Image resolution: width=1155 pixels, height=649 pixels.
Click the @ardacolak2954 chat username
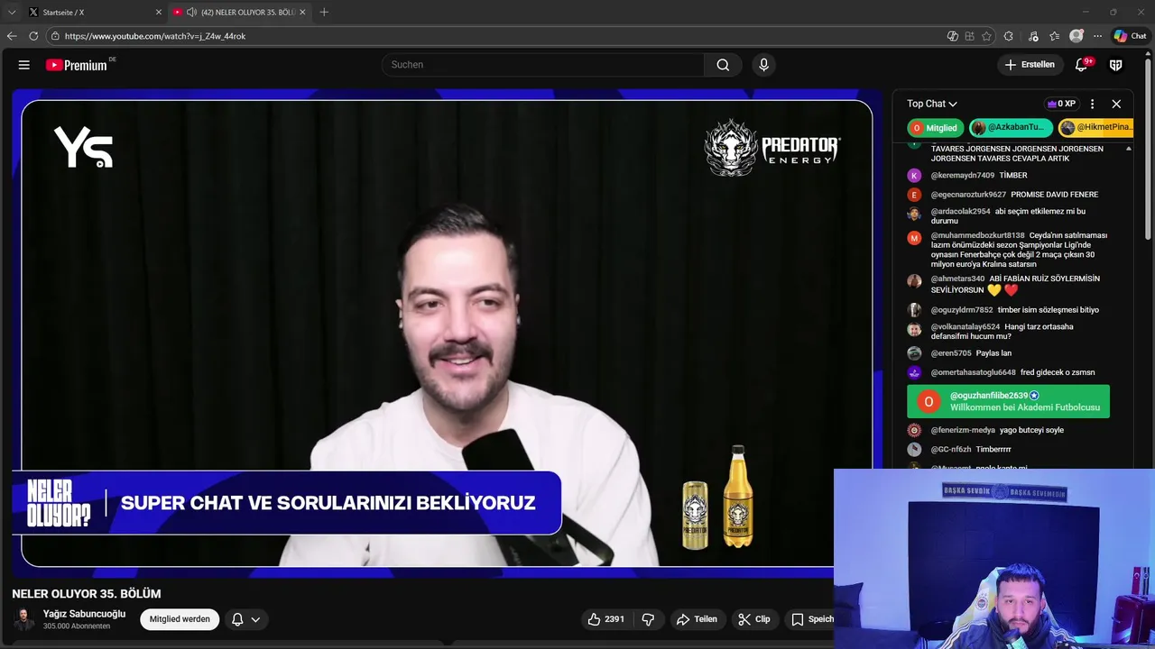click(960, 211)
